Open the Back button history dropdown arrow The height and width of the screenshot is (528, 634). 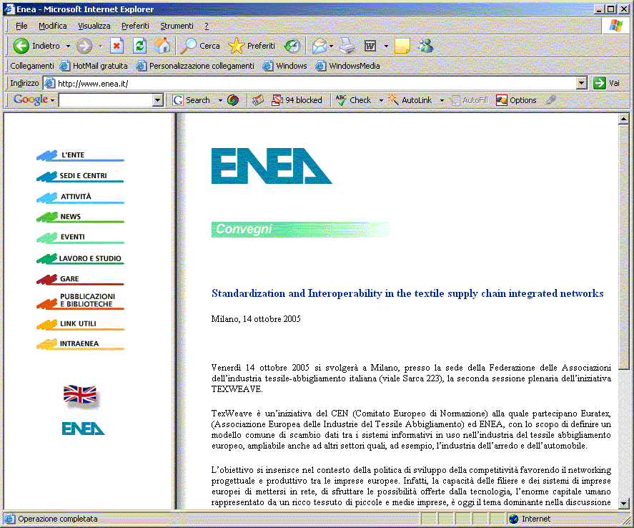click(68, 46)
